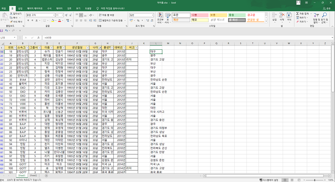Viewport: 335px width, 182px height.
Task: Click the formula bar showing =H19
Action: (x=187, y=38)
